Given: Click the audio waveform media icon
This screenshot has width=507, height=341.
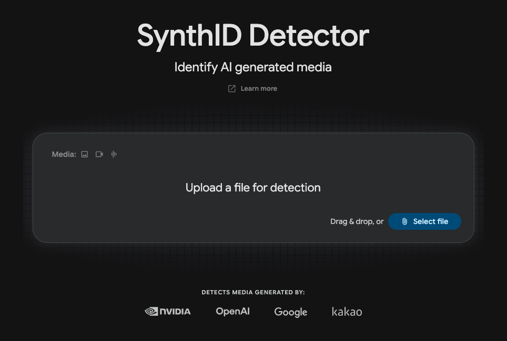Looking at the screenshot, I should pyautogui.click(x=114, y=154).
